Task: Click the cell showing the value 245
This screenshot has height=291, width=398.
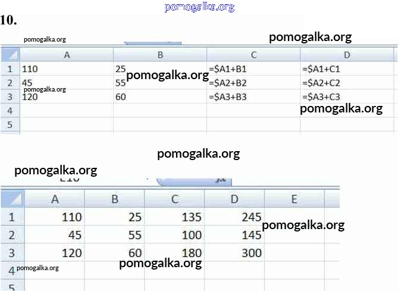Action: point(234,217)
